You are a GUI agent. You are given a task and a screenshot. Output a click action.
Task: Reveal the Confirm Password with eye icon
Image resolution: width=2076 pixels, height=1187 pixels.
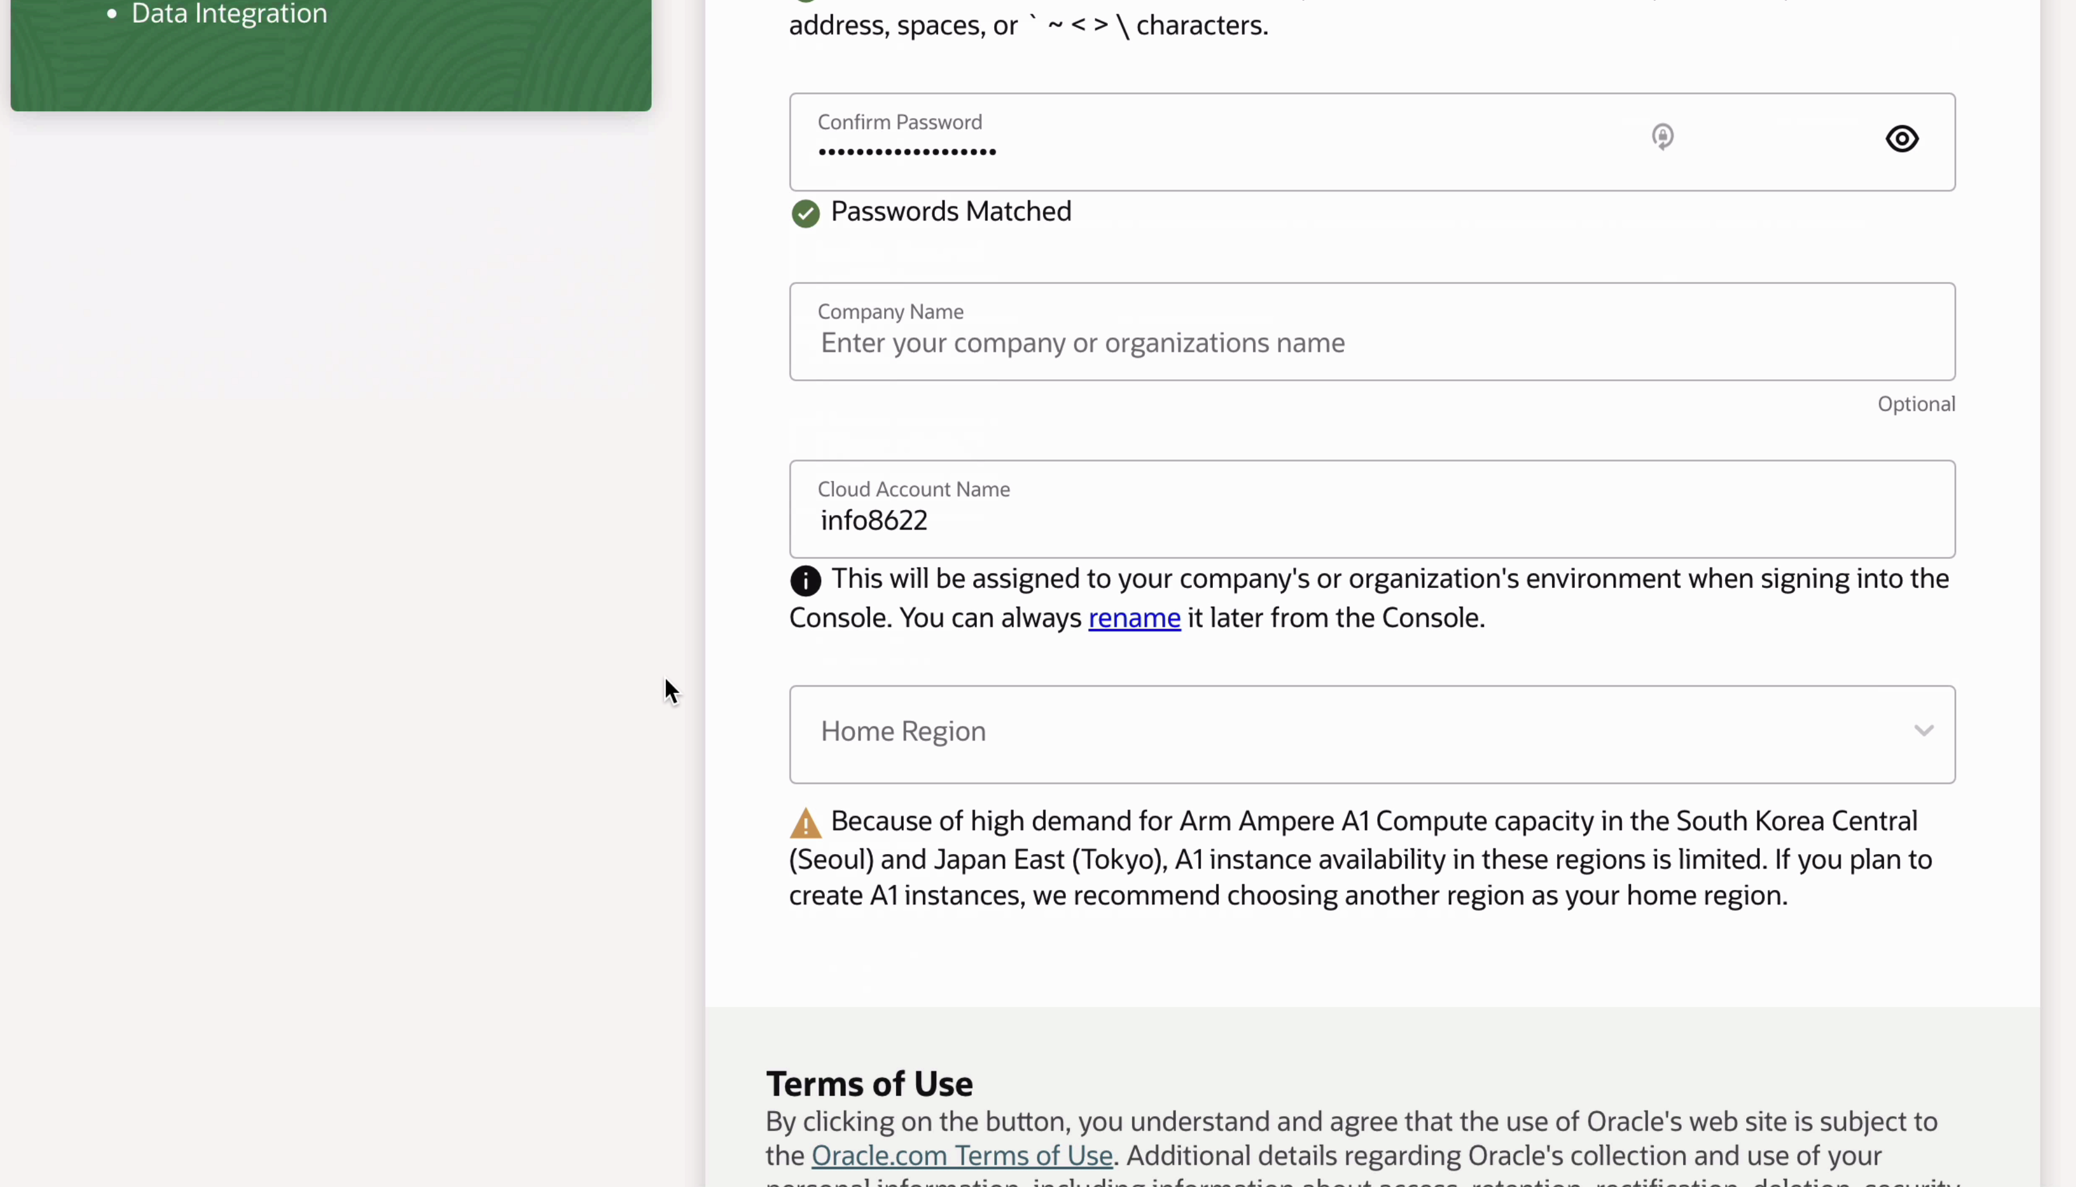point(1902,140)
